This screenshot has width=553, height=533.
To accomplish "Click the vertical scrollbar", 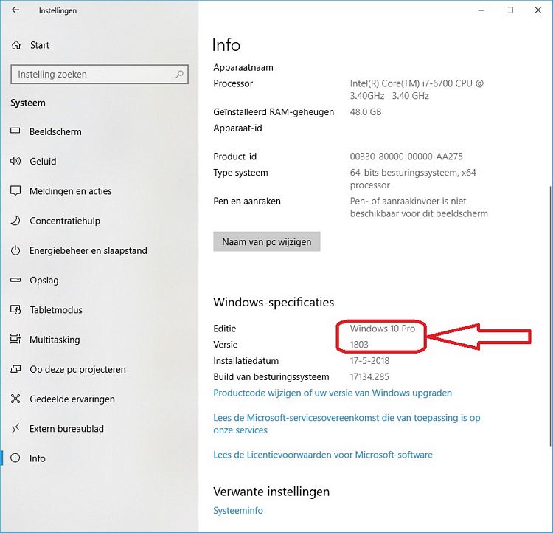I will [551, 316].
